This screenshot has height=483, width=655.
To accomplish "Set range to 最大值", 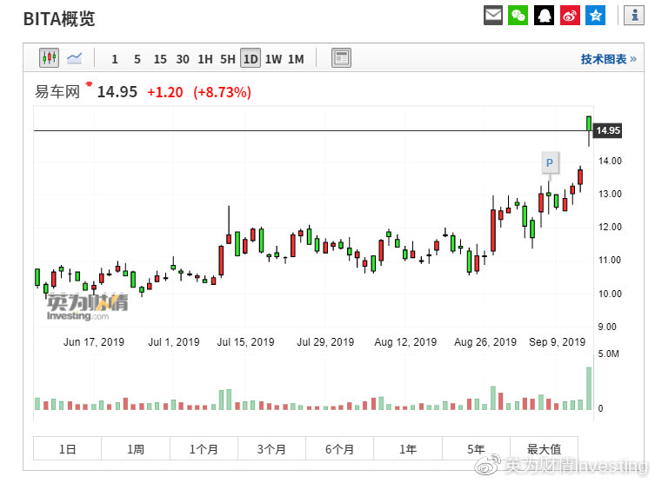I will click(x=544, y=449).
